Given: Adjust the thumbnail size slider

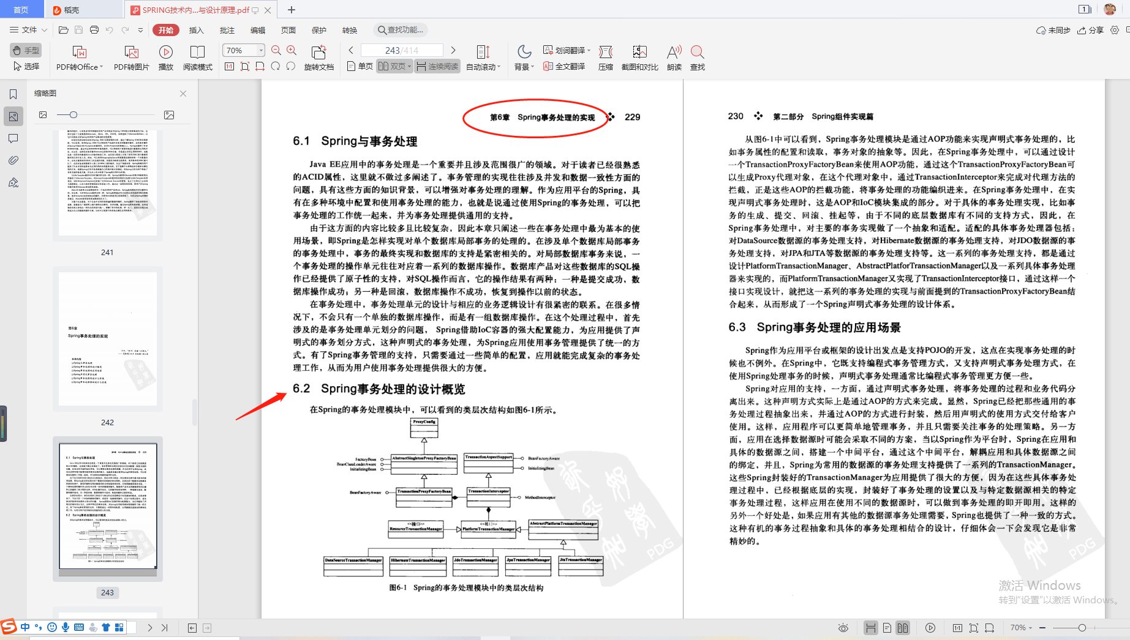Looking at the screenshot, I should pos(73,115).
